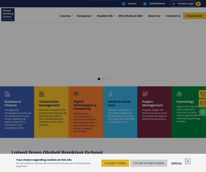
Task: Click the Construction Management description text
Action: click(x=53, y=117)
